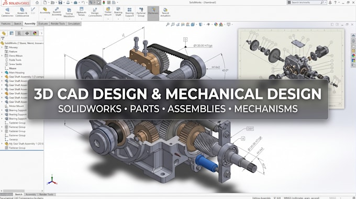Click the appearance sphere in view toolbar
This screenshot has height=199, width=356.
(216, 24)
